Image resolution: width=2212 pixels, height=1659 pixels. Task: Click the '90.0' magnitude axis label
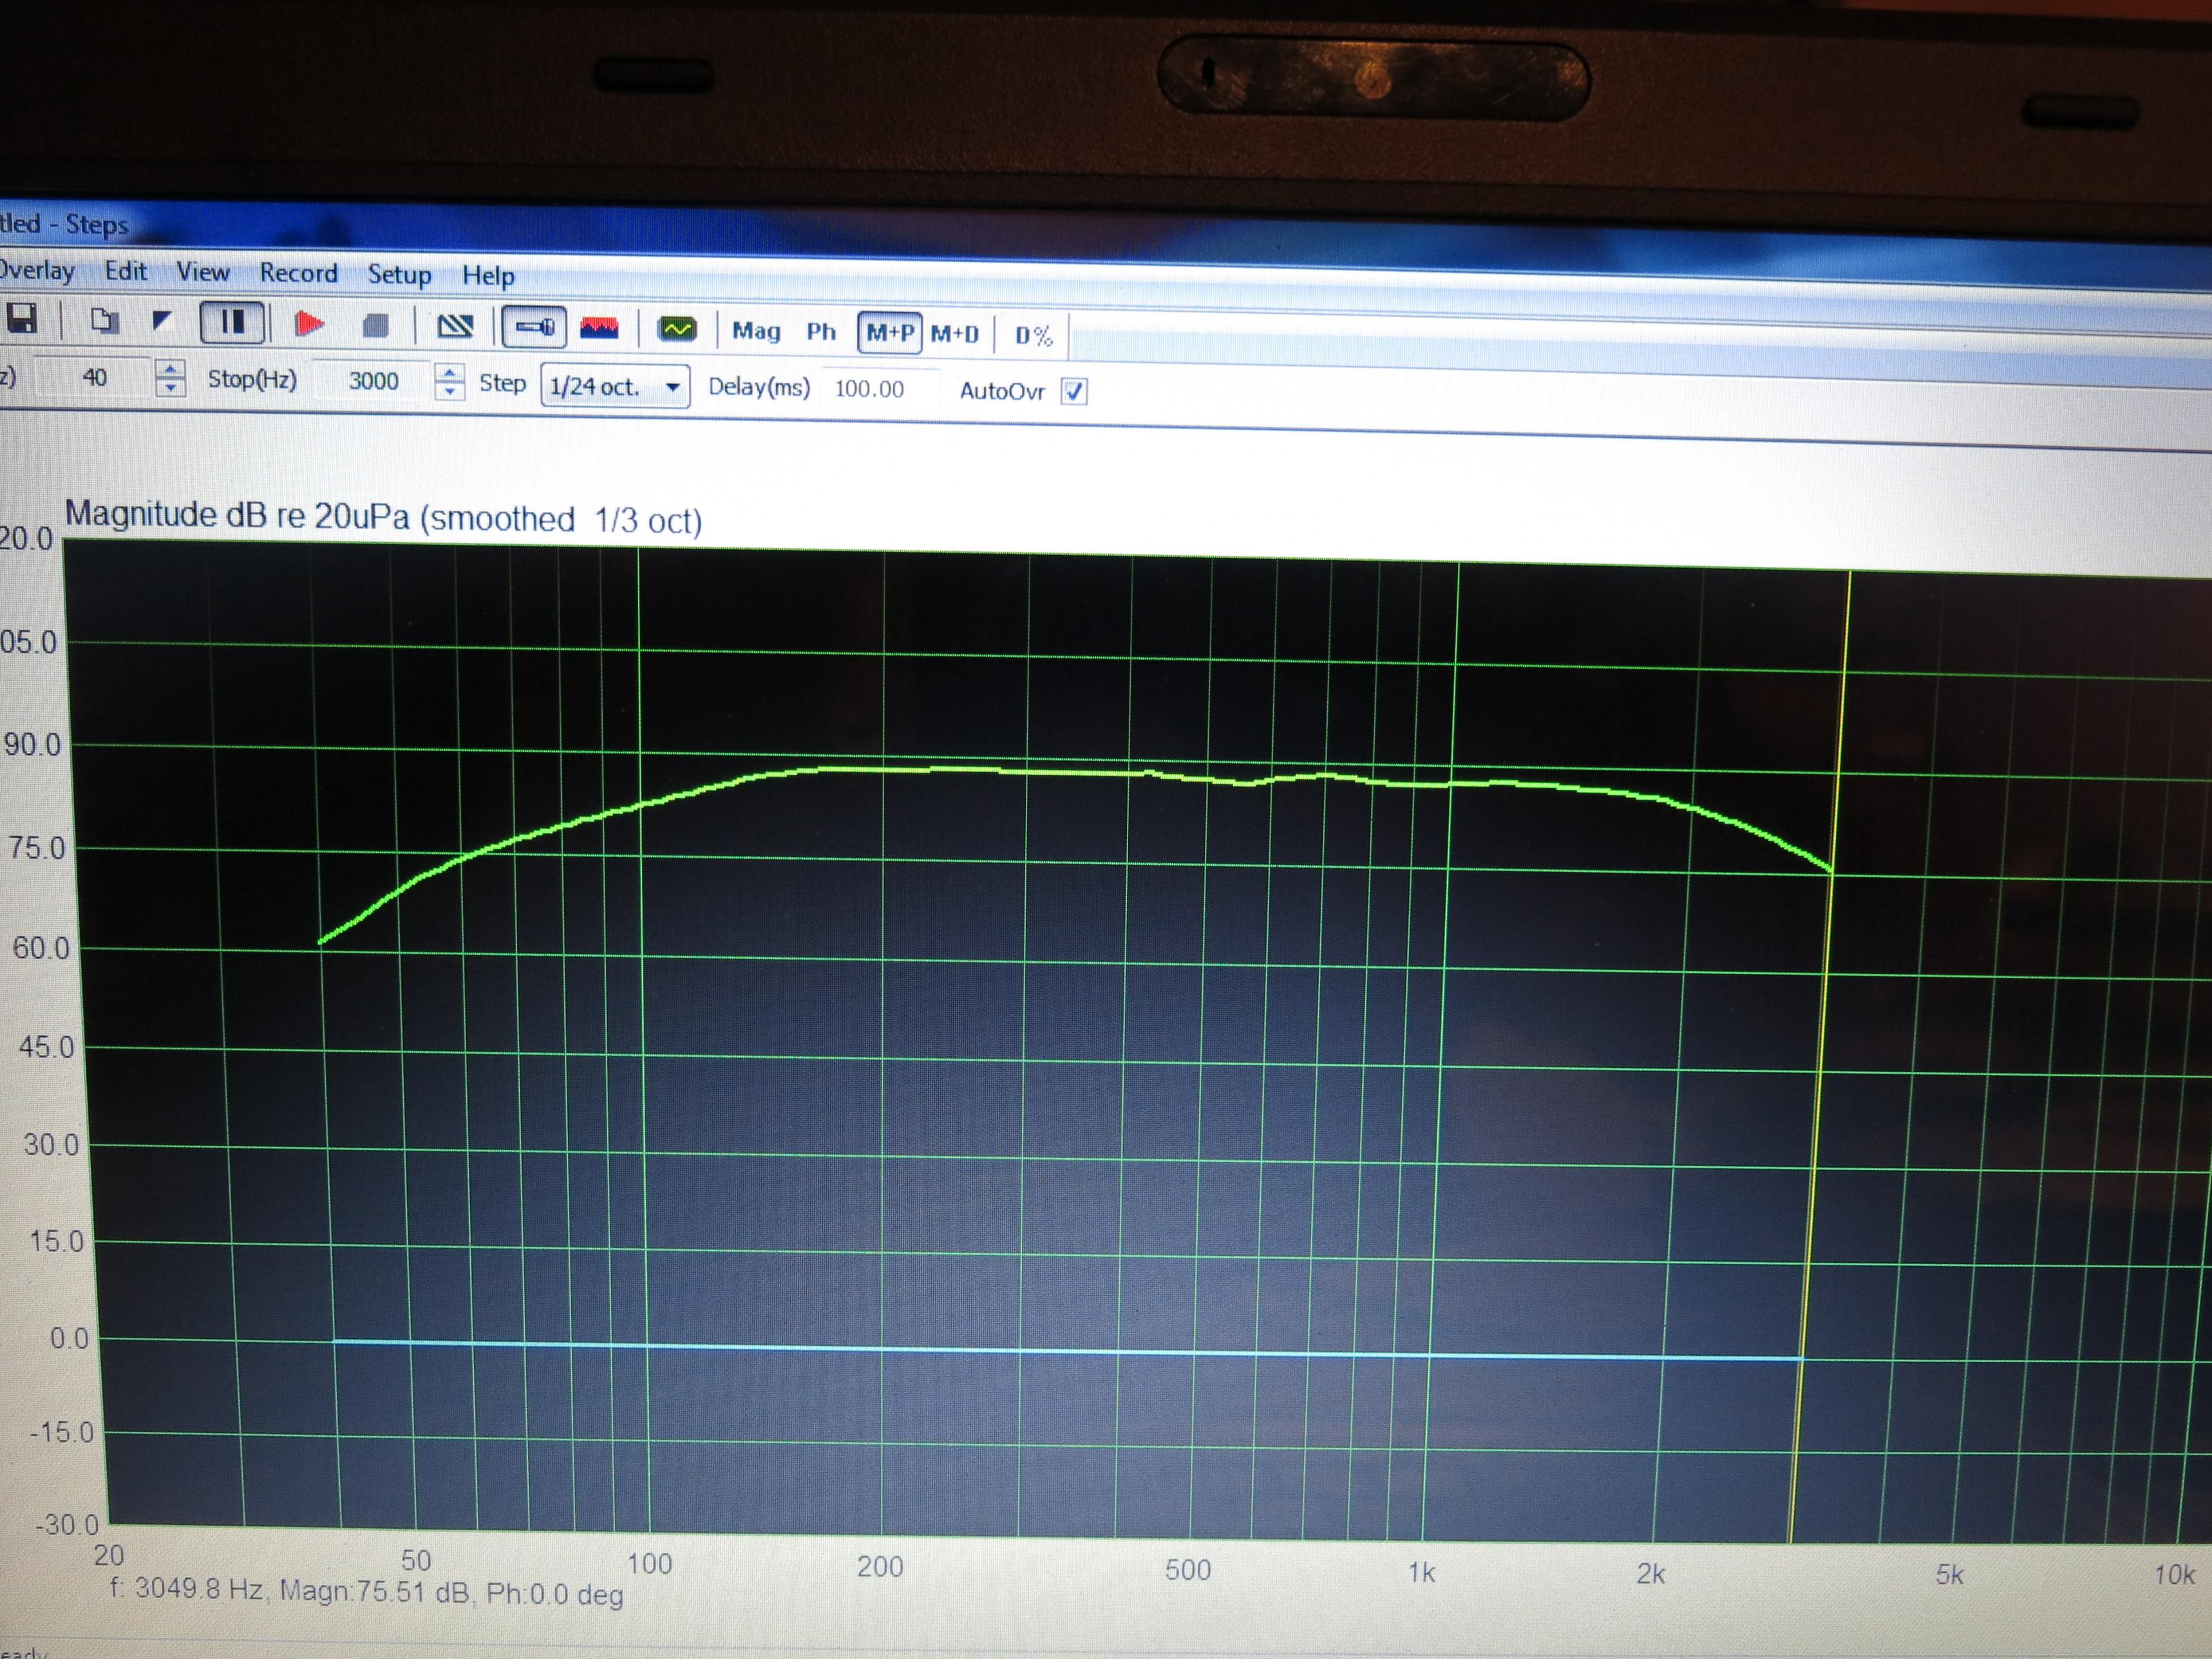32,744
